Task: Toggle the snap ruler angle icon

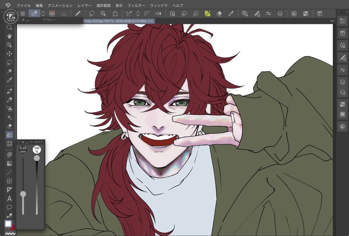Action: pos(129,14)
